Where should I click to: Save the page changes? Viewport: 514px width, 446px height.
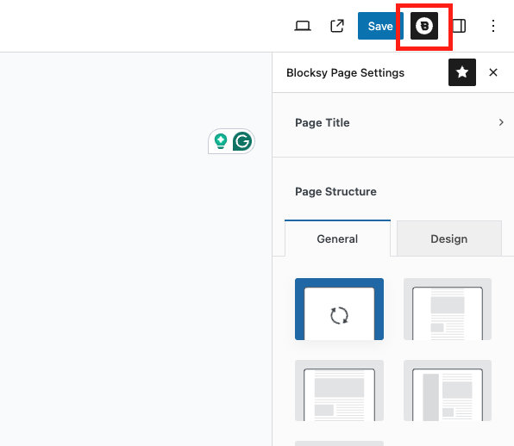point(380,26)
